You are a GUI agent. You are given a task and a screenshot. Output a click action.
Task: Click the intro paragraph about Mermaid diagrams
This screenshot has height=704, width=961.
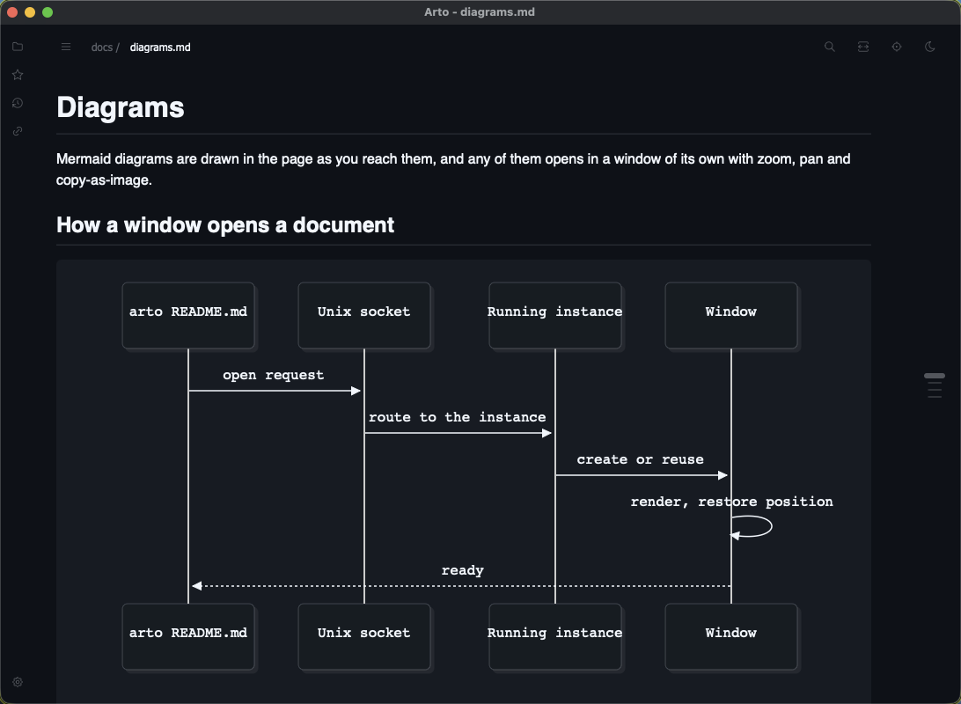453,169
